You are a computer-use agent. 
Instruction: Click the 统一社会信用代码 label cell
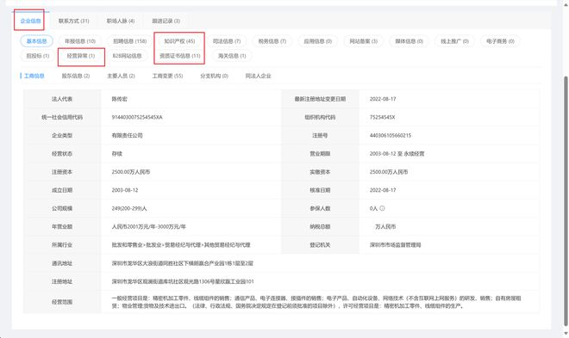(x=62, y=117)
